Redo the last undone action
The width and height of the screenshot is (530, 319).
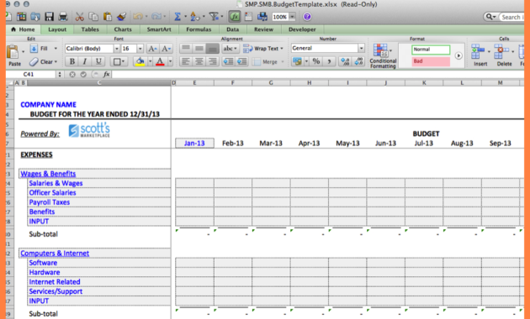coord(156,16)
